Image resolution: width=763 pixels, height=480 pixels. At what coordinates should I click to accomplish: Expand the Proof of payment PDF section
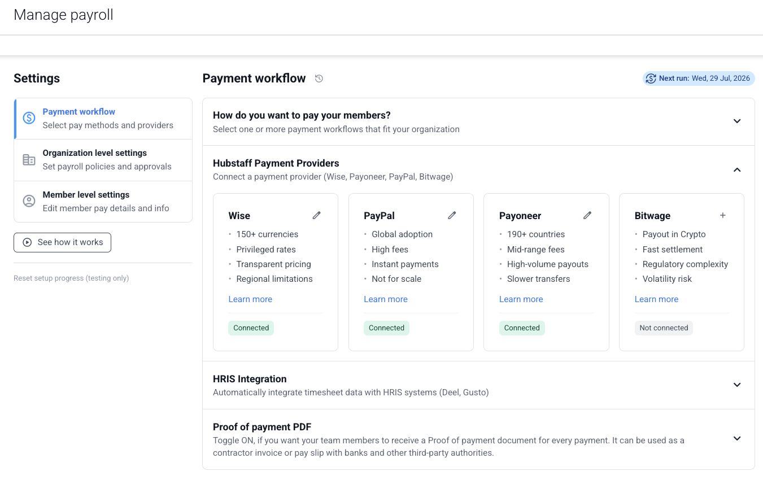click(737, 438)
